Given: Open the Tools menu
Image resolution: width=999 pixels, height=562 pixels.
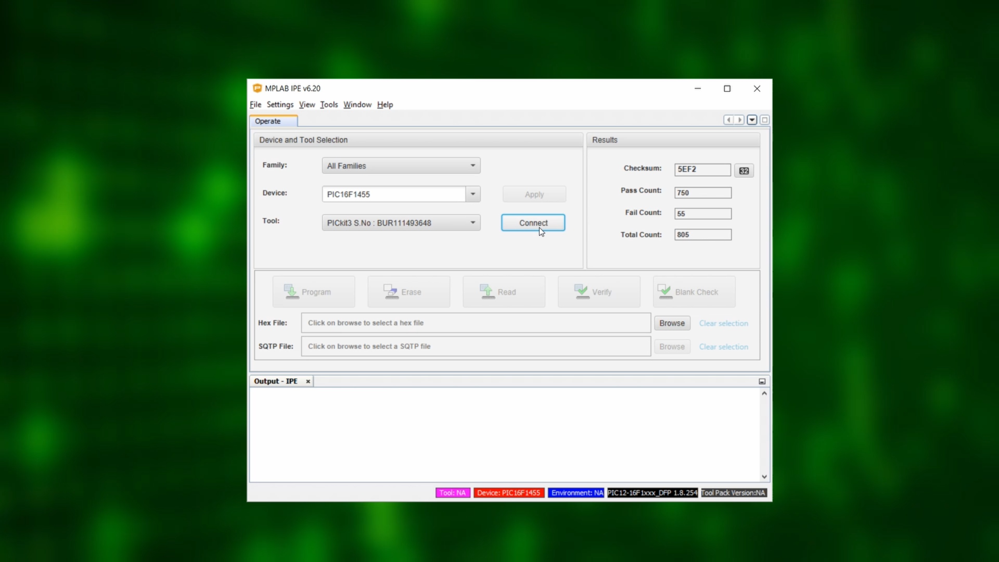Looking at the screenshot, I should tap(329, 105).
